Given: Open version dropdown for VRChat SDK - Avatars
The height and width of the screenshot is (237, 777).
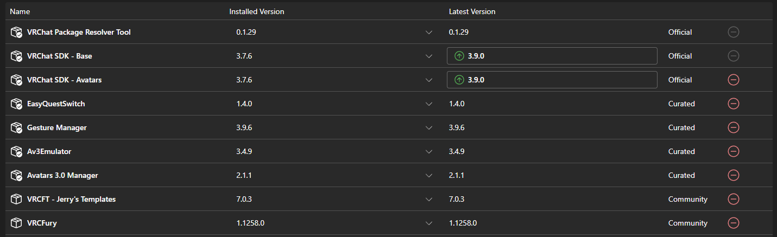Looking at the screenshot, I should click(429, 80).
